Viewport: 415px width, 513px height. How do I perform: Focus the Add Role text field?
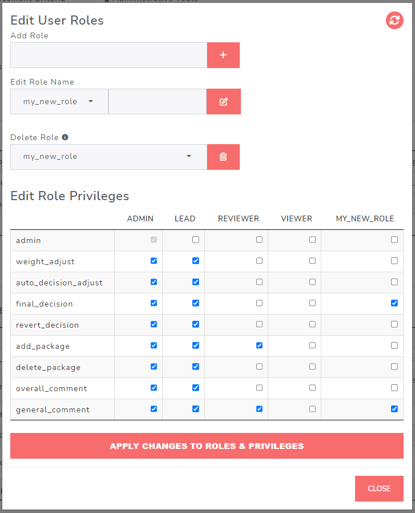tap(108, 55)
